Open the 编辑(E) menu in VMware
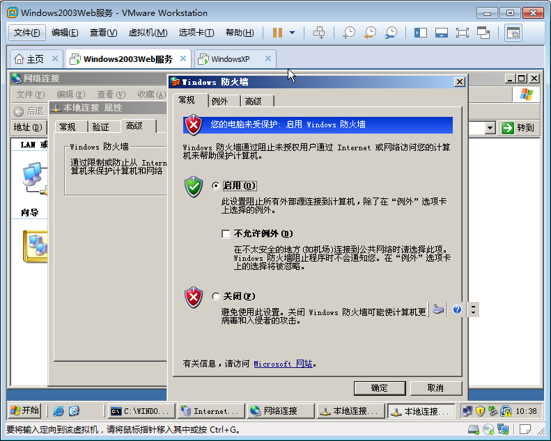Viewport: 551px width, 441px height. (65, 33)
